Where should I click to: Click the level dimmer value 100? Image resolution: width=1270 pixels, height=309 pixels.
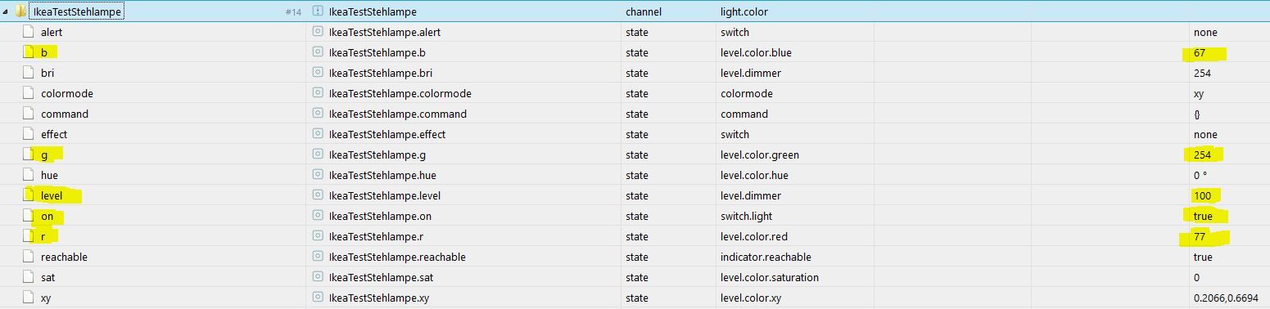point(1202,195)
